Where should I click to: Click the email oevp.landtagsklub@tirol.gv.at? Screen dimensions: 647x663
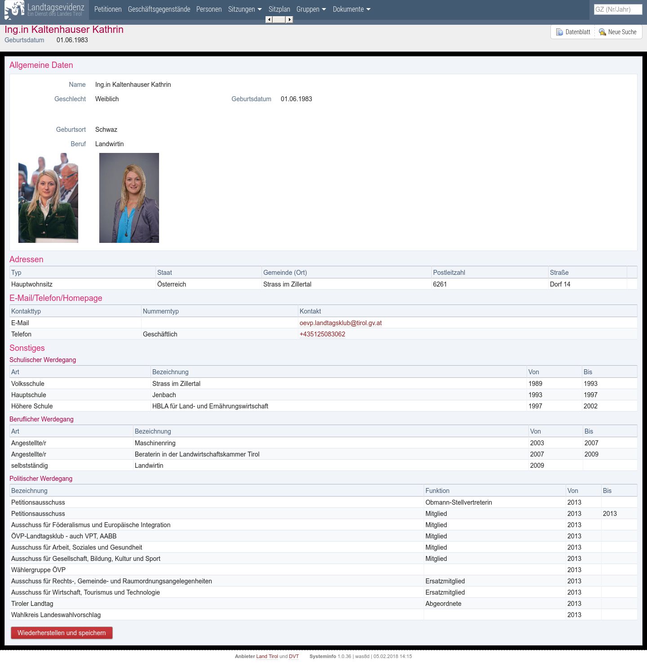341,323
